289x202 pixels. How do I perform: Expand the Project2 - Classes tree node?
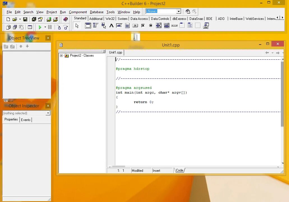point(61,55)
